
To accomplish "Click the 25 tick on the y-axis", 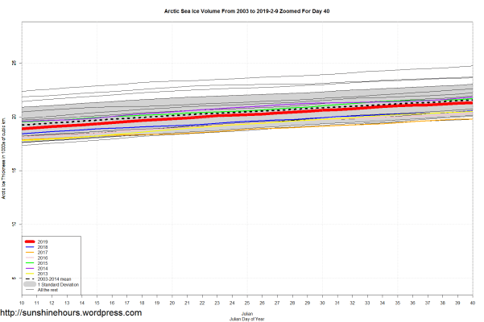I will [x=15, y=63].
